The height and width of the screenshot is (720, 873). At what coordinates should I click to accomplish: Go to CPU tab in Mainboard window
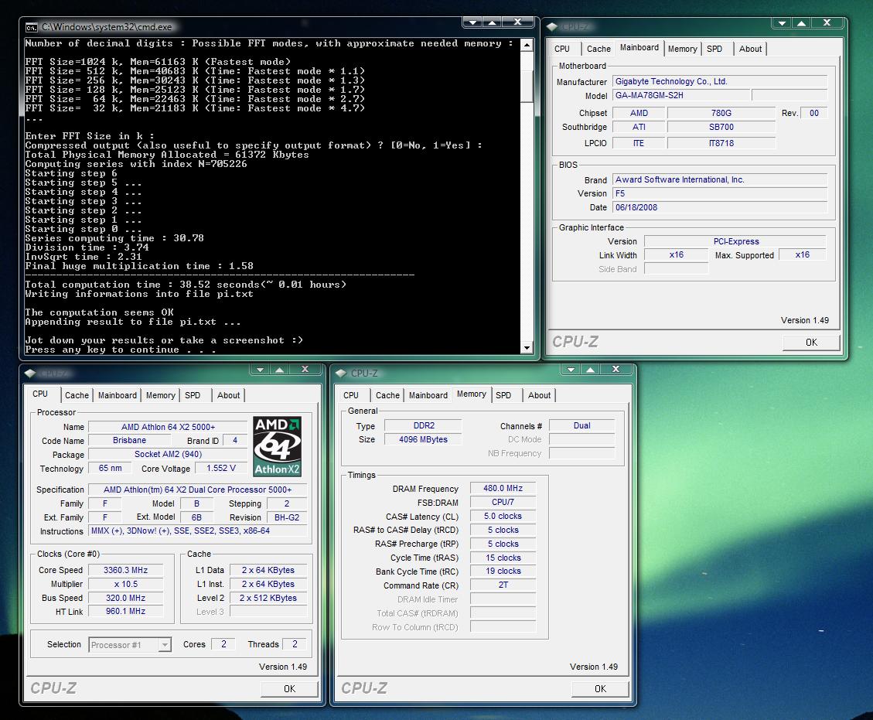562,49
